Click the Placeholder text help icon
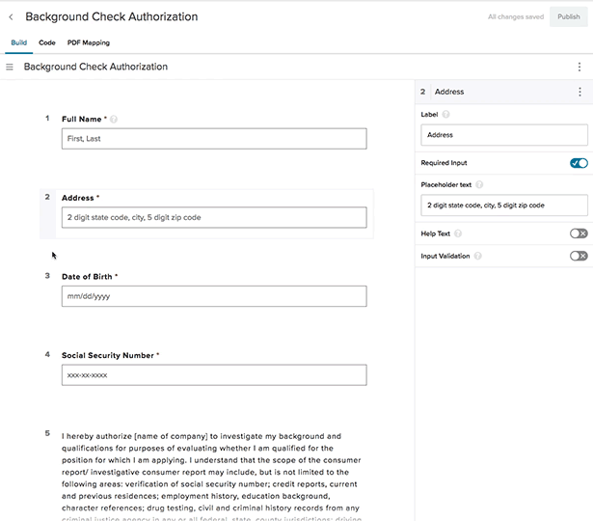 [x=479, y=184]
